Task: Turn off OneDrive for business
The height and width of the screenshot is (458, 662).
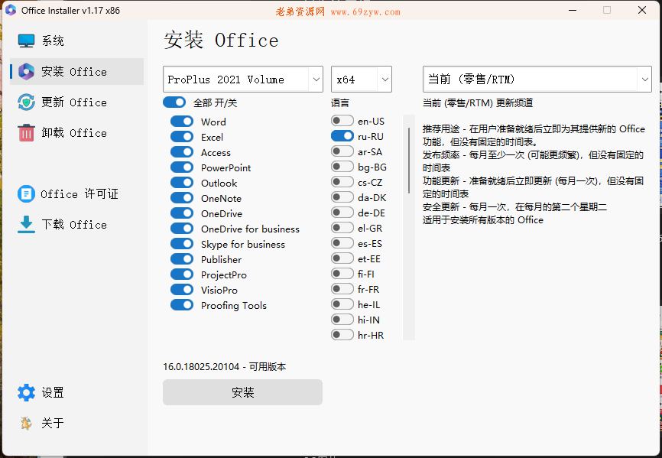Action: (x=182, y=229)
